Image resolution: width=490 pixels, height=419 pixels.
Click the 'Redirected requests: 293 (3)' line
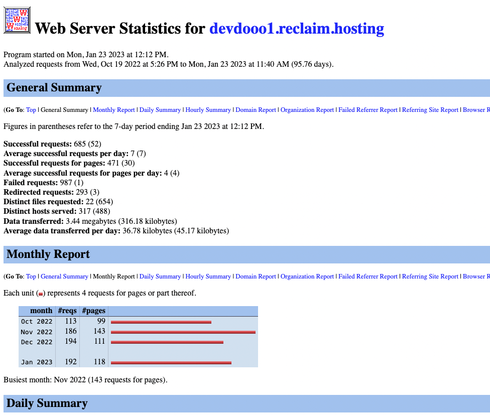click(52, 192)
